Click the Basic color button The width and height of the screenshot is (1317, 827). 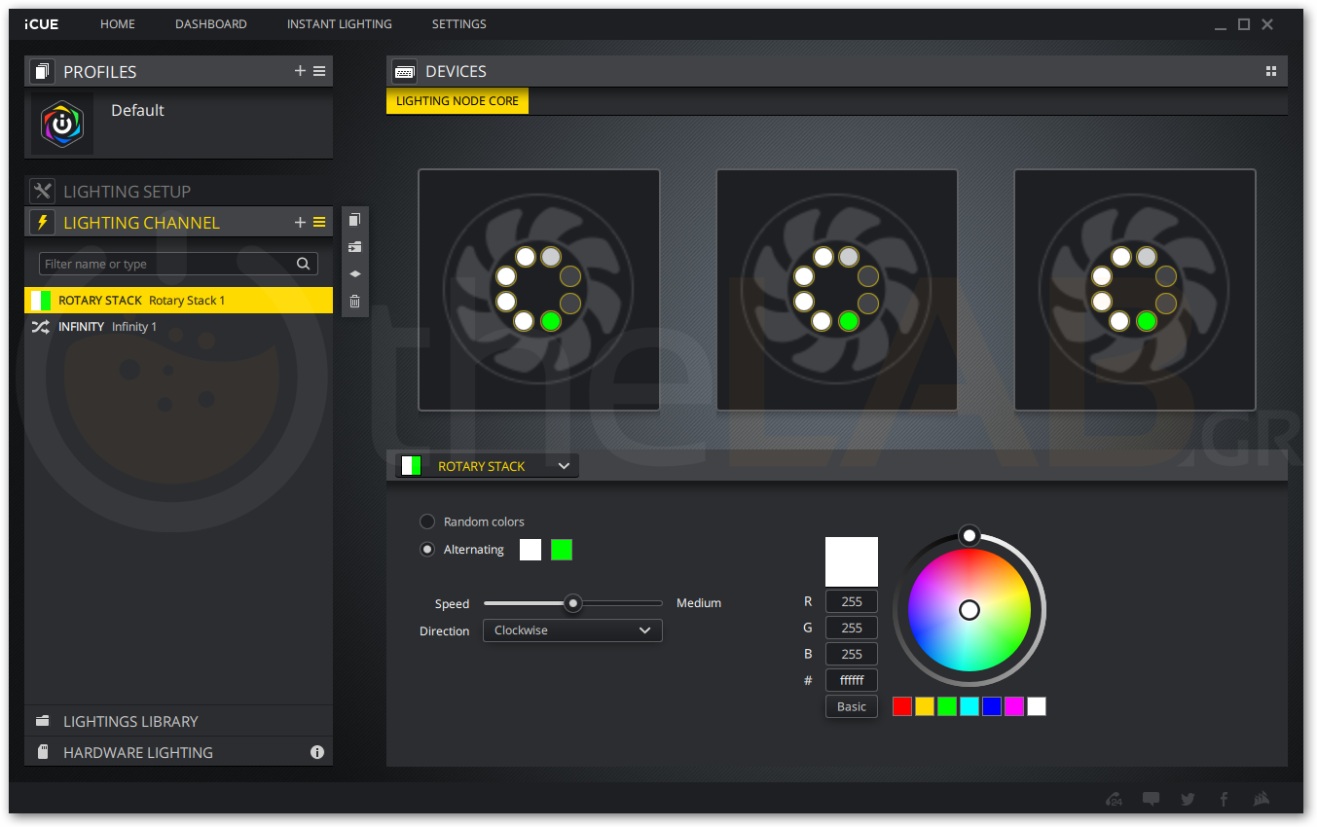coord(852,706)
